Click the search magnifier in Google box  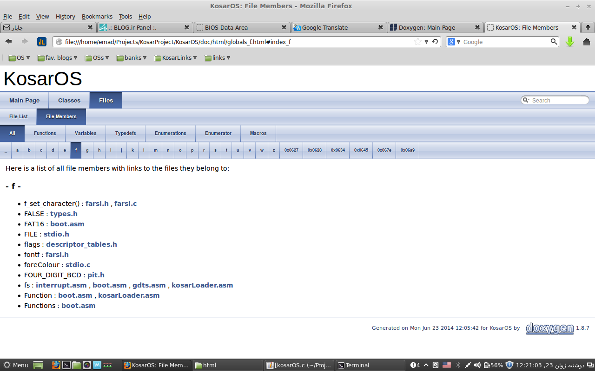click(554, 42)
